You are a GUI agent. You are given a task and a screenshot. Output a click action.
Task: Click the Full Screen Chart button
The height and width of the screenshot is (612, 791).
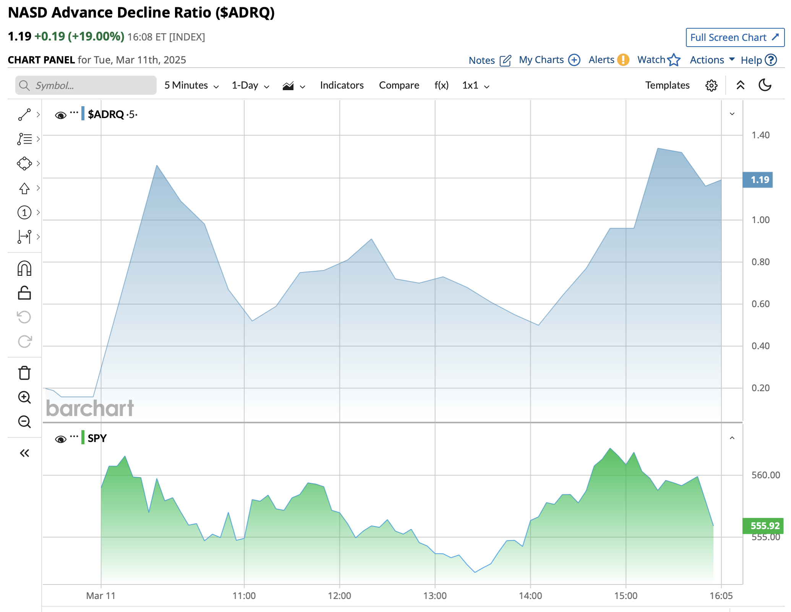[x=734, y=37]
